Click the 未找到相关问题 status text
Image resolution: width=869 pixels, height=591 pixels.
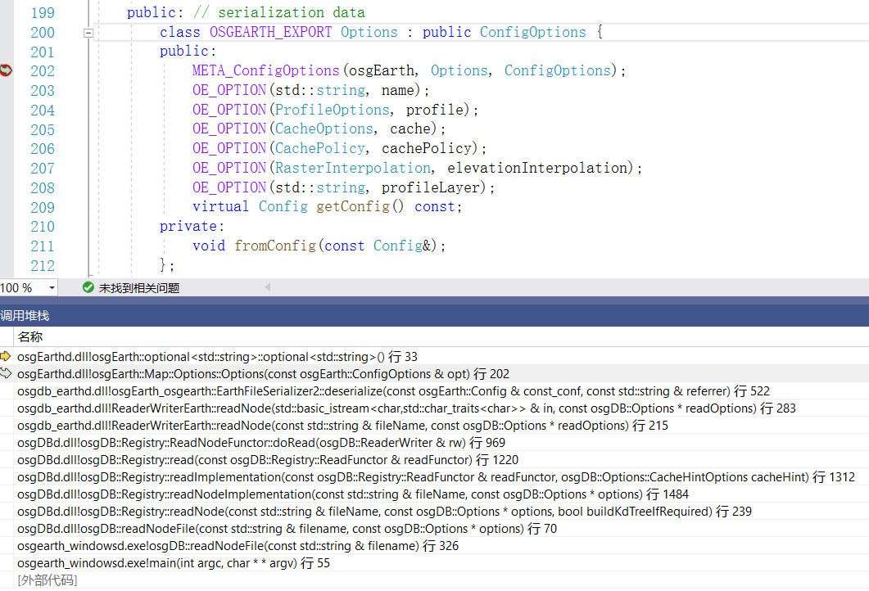[x=139, y=288]
